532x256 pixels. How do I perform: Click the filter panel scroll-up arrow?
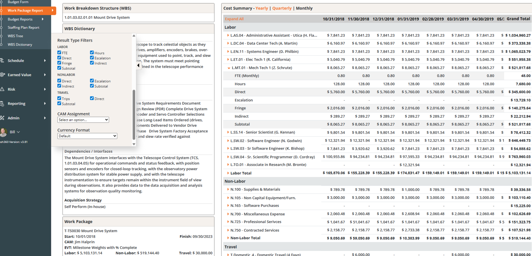coord(134,36)
